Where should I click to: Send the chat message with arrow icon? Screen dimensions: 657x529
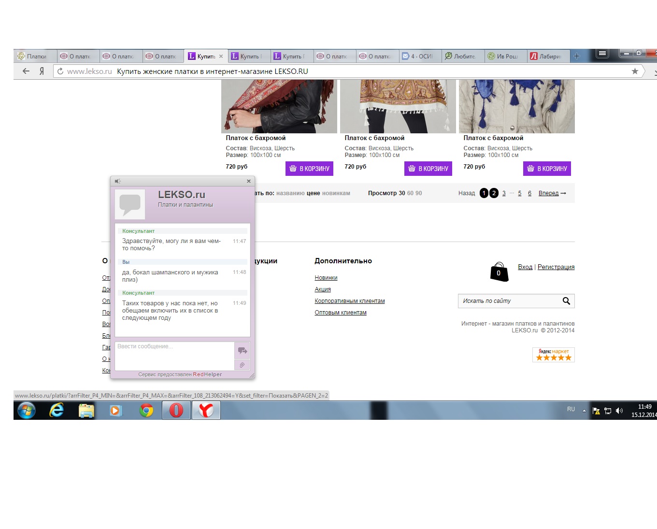[x=242, y=350]
